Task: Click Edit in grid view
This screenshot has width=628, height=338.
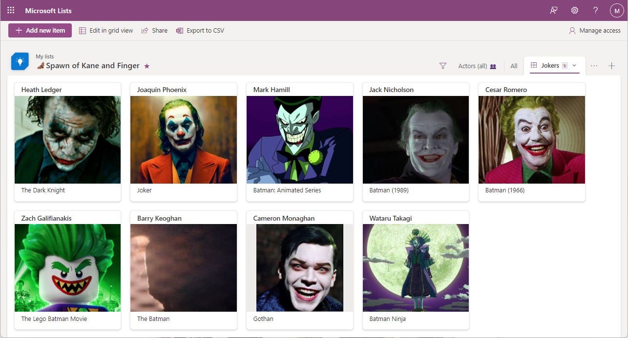Action: tap(106, 30)
